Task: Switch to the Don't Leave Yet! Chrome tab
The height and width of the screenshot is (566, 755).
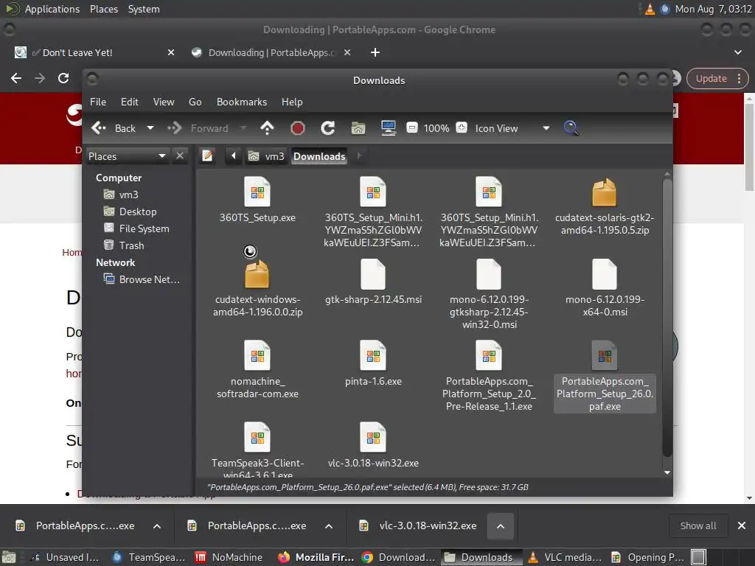Action: (95, 52)
